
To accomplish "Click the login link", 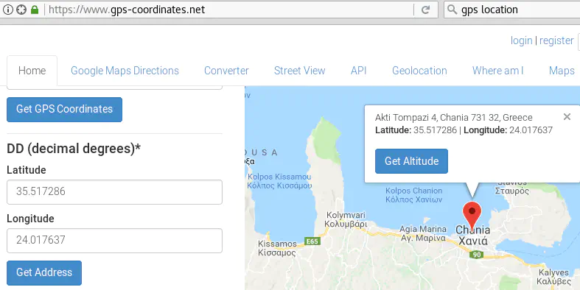I will click(521, 40).
